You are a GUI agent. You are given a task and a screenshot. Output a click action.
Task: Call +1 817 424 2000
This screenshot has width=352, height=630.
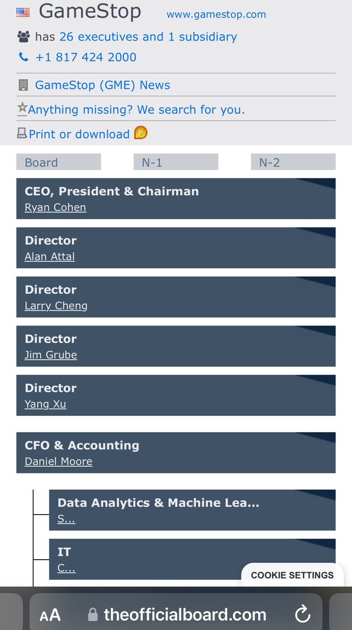coord(86,57)
